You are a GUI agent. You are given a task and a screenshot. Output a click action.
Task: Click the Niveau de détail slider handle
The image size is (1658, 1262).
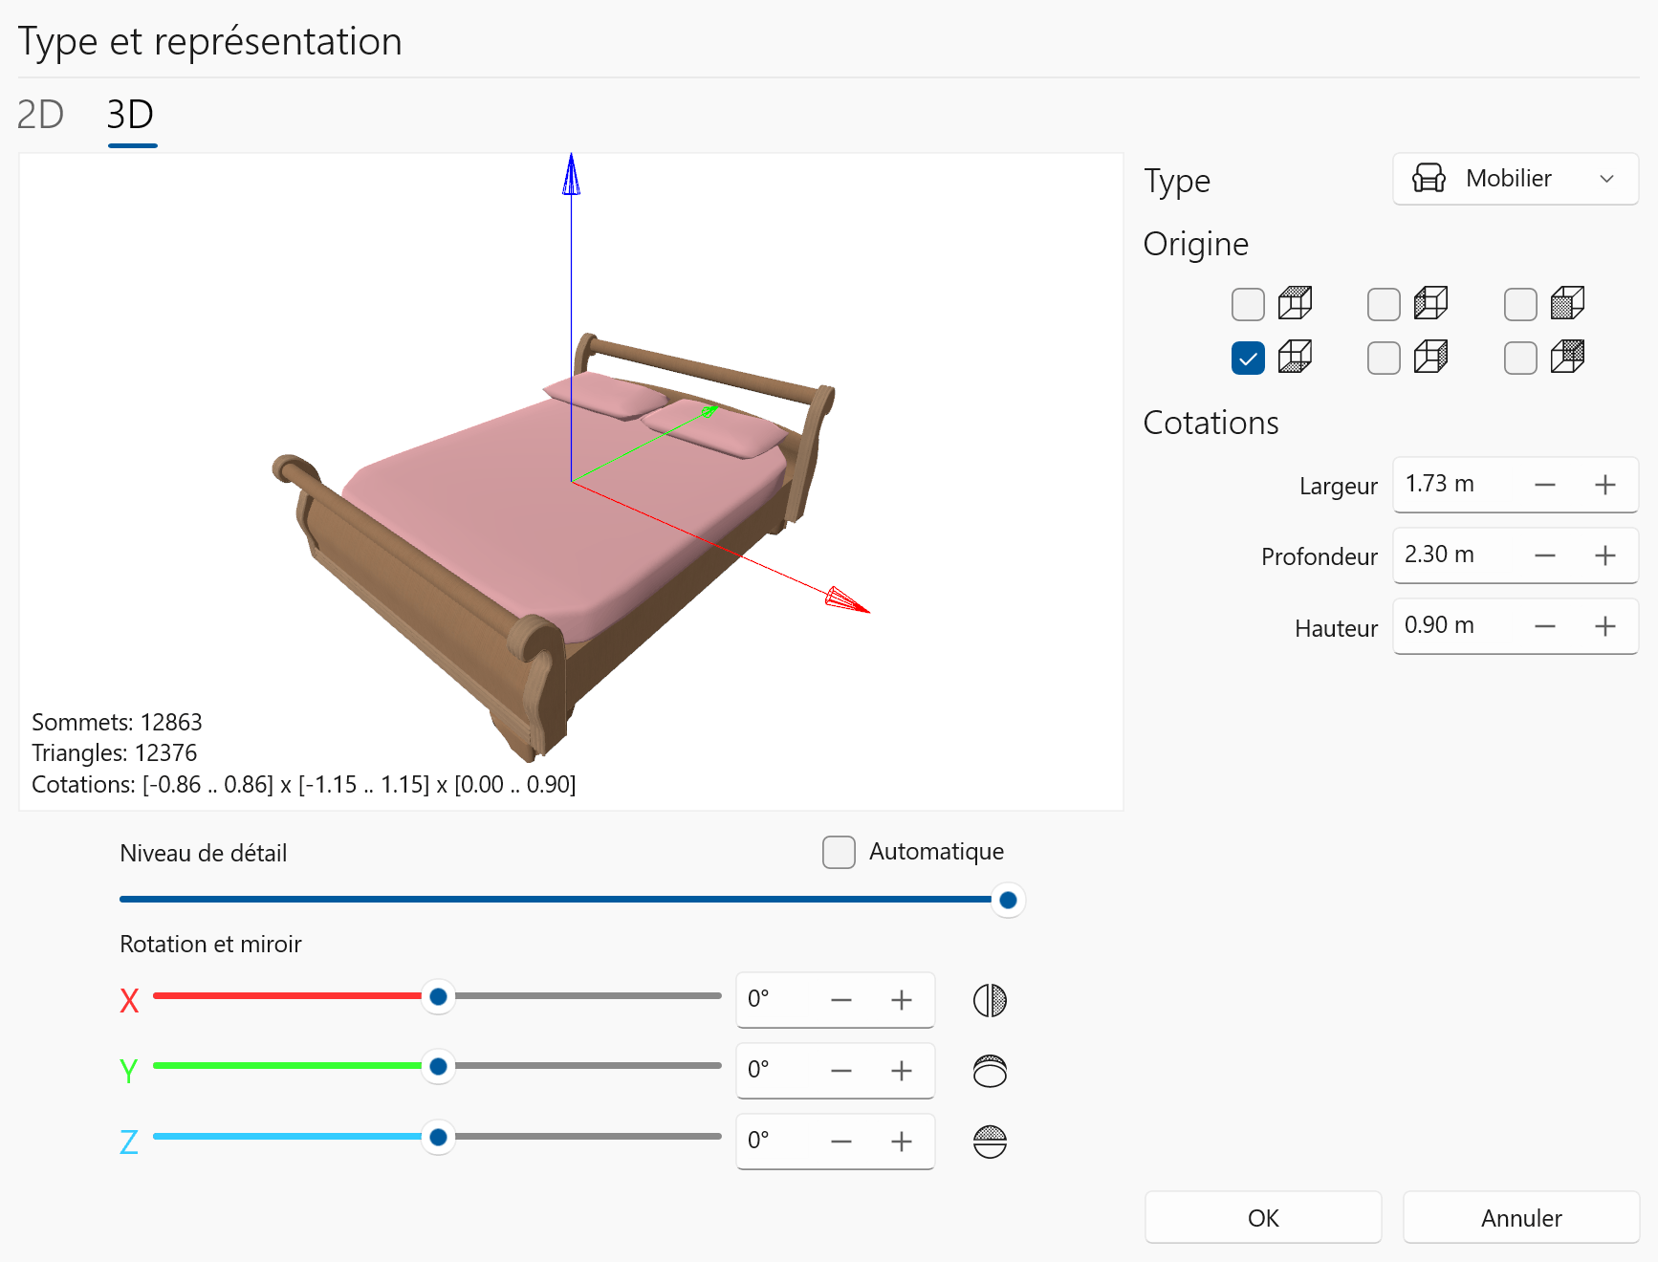pos(1007,900)
